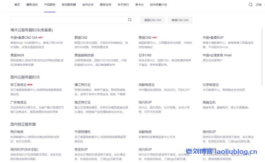Open the 中国·台湾家宽 Hinet product

217,55
